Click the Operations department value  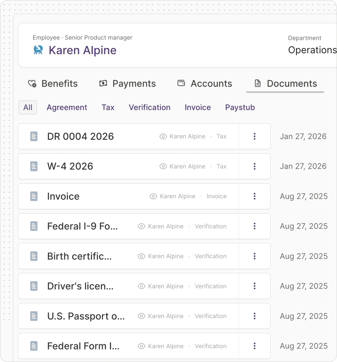(x=312, y=50)
